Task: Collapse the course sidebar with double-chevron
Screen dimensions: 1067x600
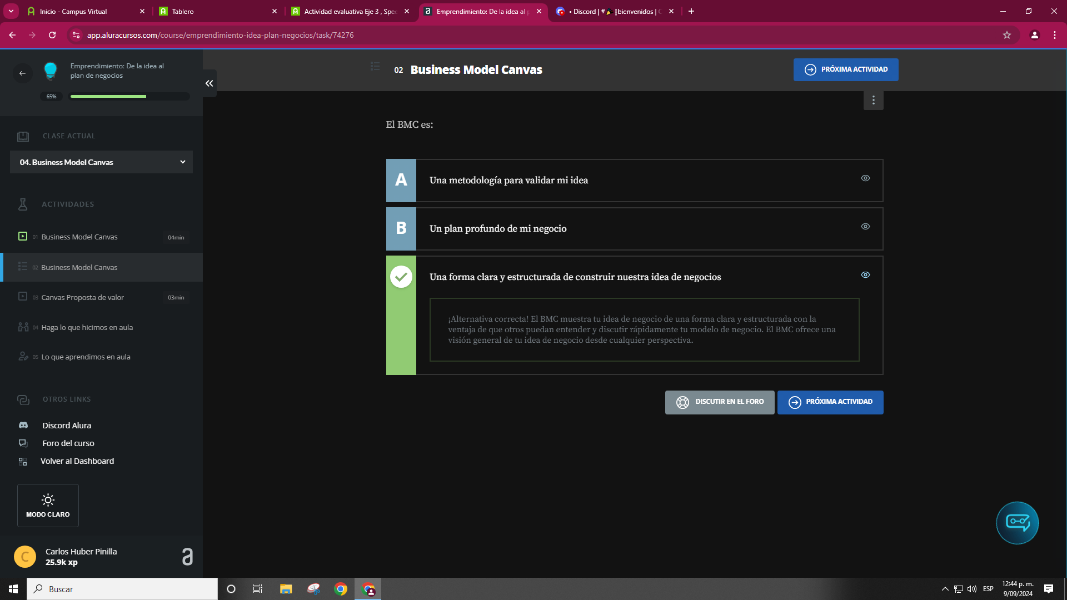Action: (x=209, y=83)
